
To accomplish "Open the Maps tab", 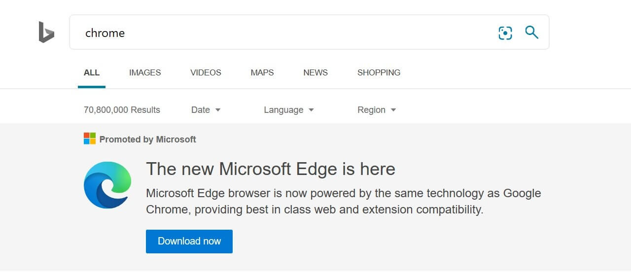I will [x=262, y=72].
